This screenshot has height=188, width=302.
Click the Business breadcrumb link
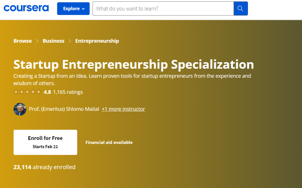tap(53, 41)
